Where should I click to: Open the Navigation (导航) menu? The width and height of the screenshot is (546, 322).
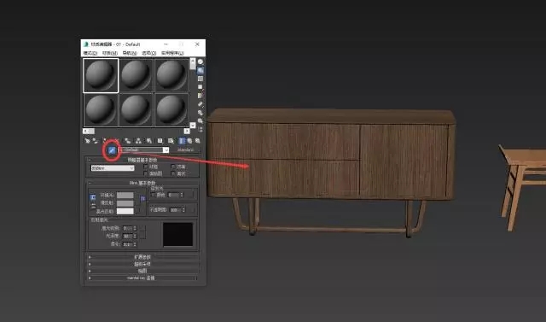pyautogui.click(x=130, y=53)
